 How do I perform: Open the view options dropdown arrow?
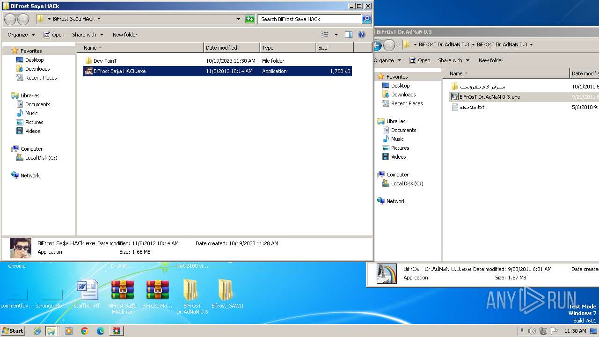pyautogui.click(x=336, y=35)
